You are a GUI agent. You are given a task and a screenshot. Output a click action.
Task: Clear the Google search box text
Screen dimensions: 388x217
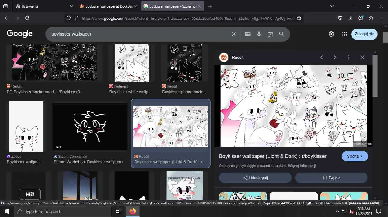(234, 34)
